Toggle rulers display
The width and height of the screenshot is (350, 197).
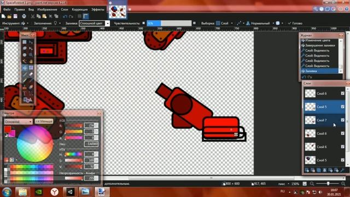(x=86, y=16)
